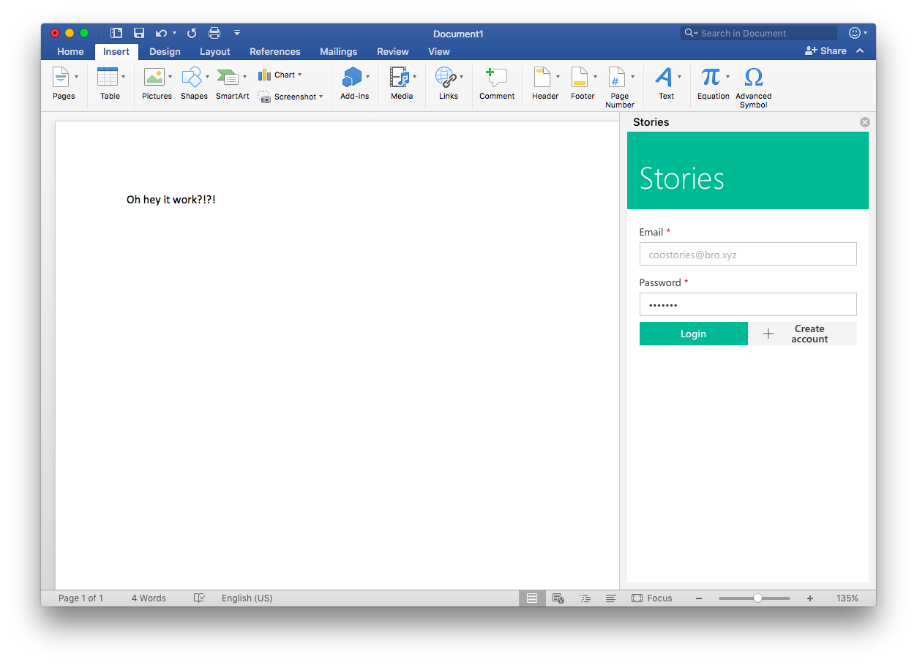Screen dimensions: 917x665
Task: Expand the Pictures dropdown arrow
Action: [x=170, y=77]
